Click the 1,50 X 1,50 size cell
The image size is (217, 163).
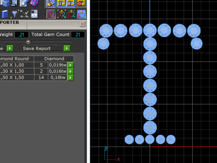[17, 77]
